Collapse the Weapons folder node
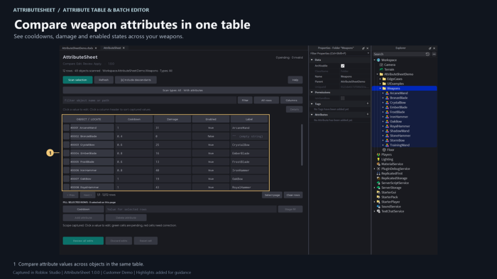This screenshot has width=497, height=279. tap(380, 89)
